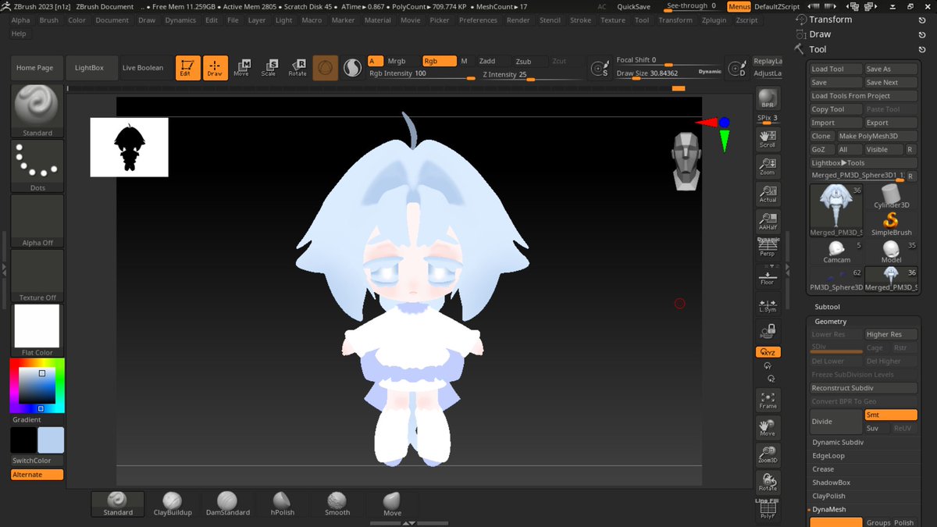The width and height of the screenshot is (937, 527).
Task: Expand the Transform palette
Action: (x=830, y=20)
